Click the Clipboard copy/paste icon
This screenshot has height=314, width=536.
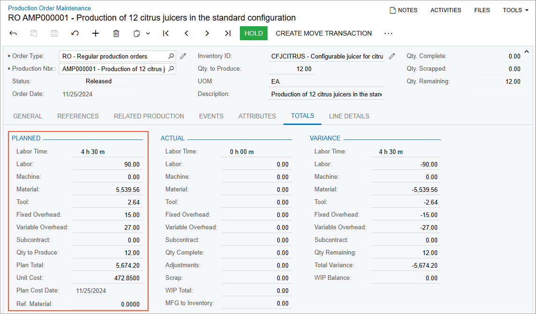pyautogui.click(x=137, y=33)
